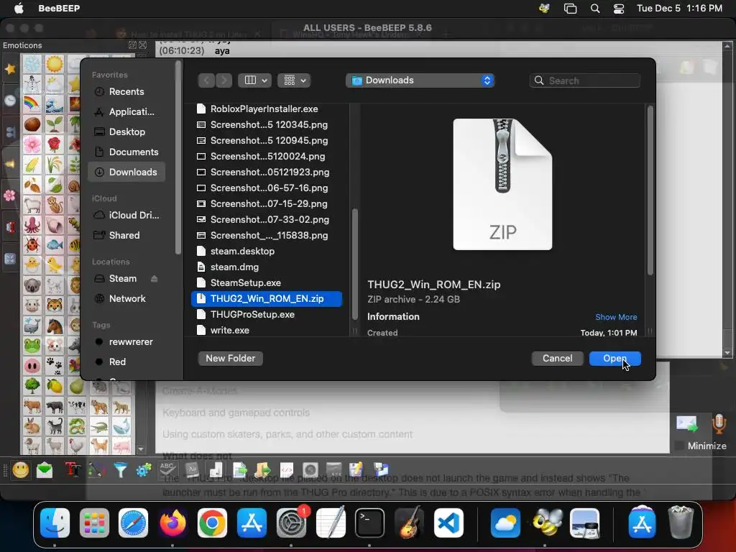Change chat font with red T icon
736x552 pixels.
73,470
